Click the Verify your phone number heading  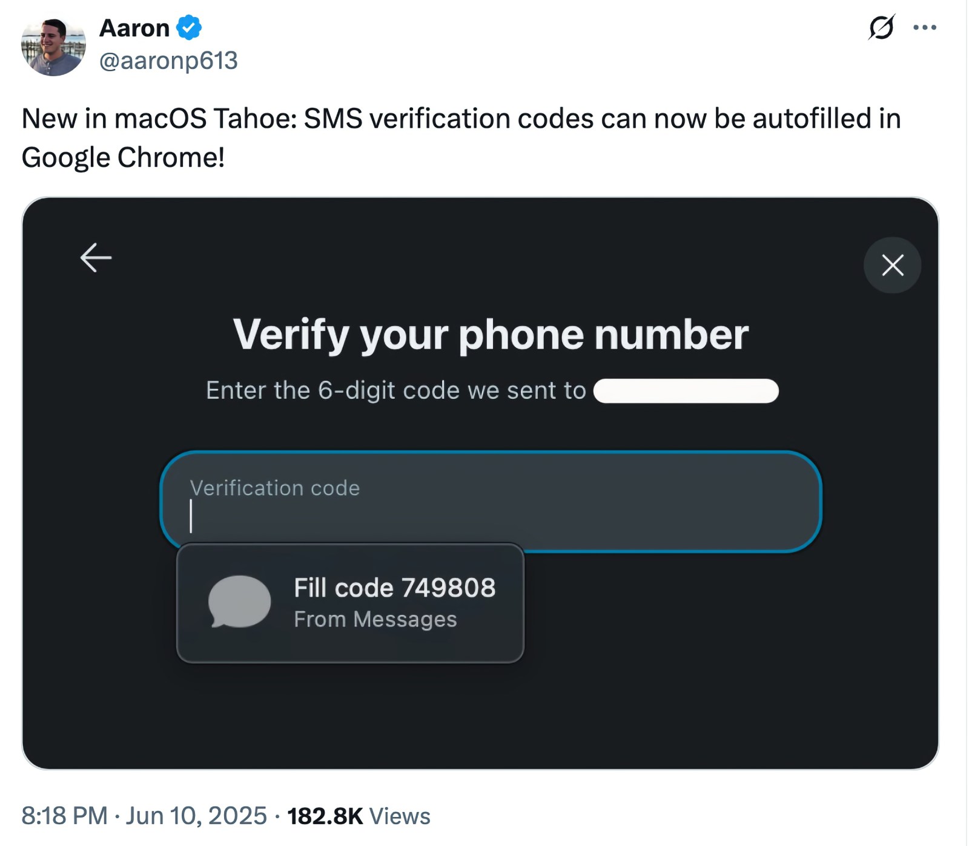pyautogui.click(x=491, y=334)
